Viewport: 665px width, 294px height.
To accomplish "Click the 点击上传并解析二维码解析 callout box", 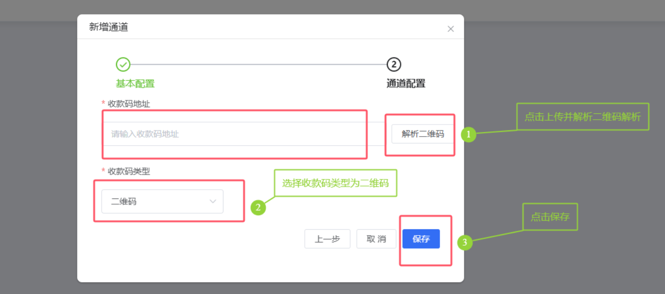I will (582, 117).
